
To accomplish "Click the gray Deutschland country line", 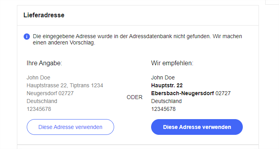I will click(x=42, y=101).
